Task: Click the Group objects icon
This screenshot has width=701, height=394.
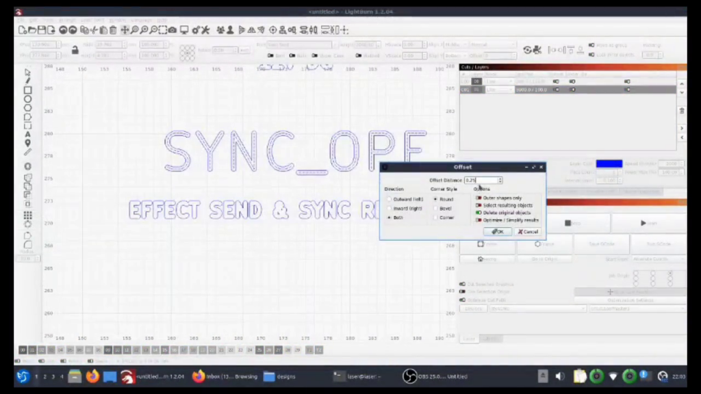Action: pos(220,30)
